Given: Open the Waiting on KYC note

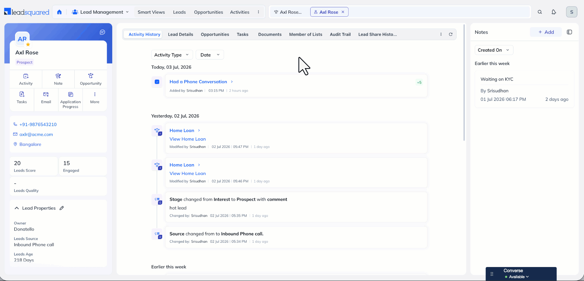Looking at the screenshot, I should click(x=524, y=89).
